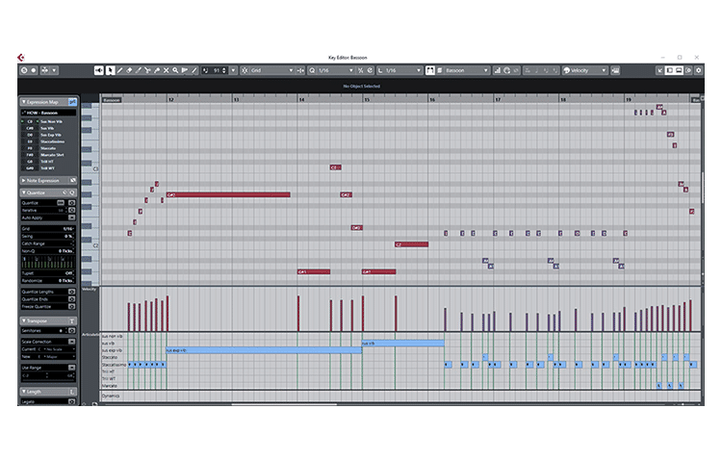
Task: Click the Snap to Zero Crossing icon
Action: point(300,70)
